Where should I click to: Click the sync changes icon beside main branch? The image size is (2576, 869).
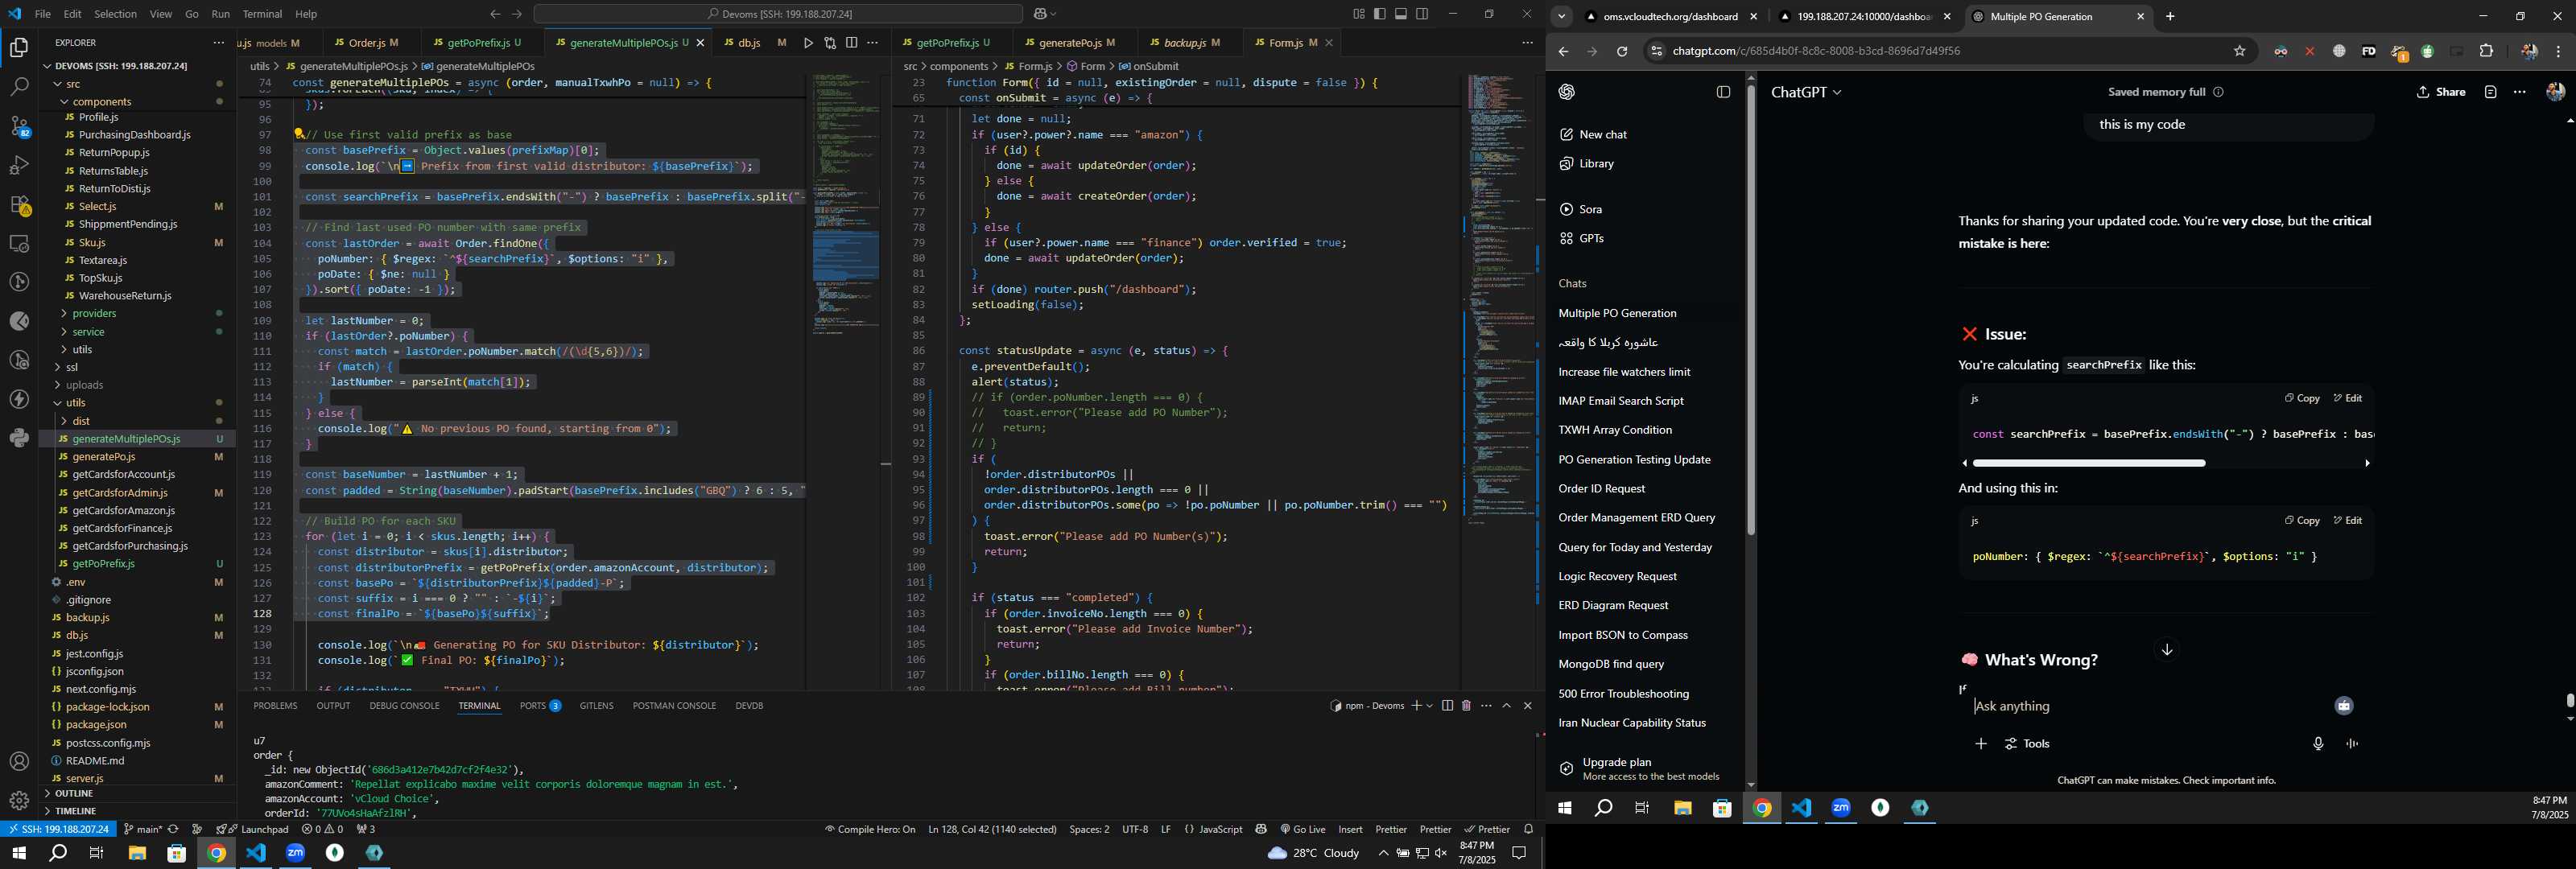coord(173,829)
